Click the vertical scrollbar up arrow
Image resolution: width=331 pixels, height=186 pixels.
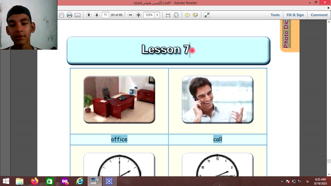click(329, 22)
